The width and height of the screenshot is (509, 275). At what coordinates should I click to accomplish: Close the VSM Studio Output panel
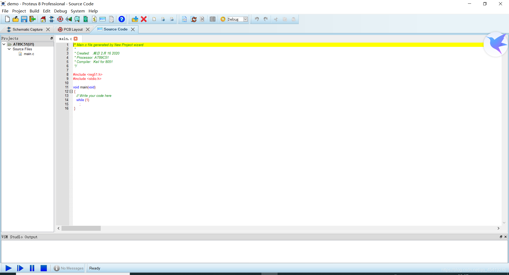click(x=506, y=237)
